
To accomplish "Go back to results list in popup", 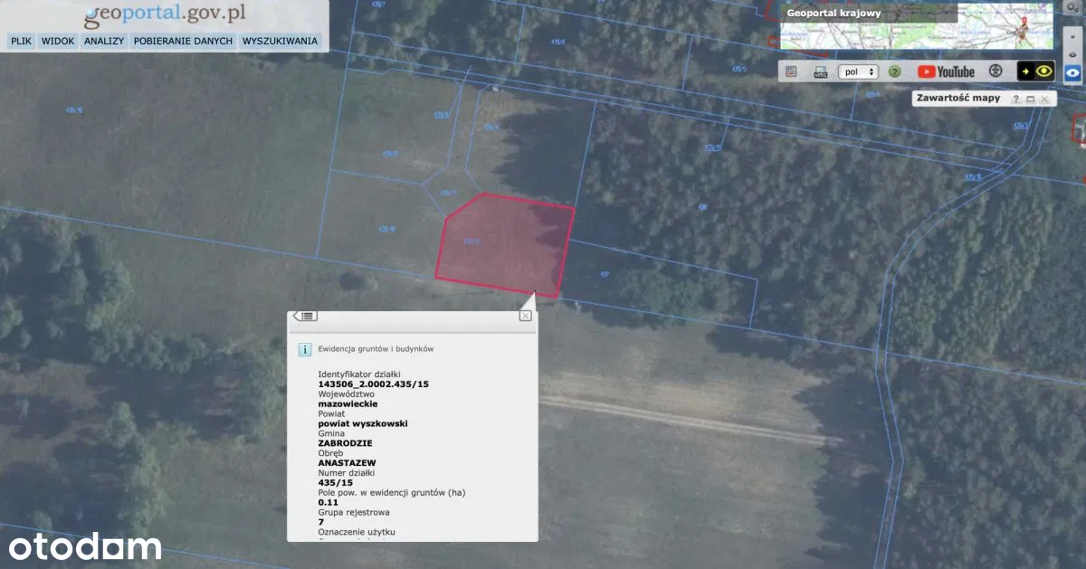I will (305, 316).
